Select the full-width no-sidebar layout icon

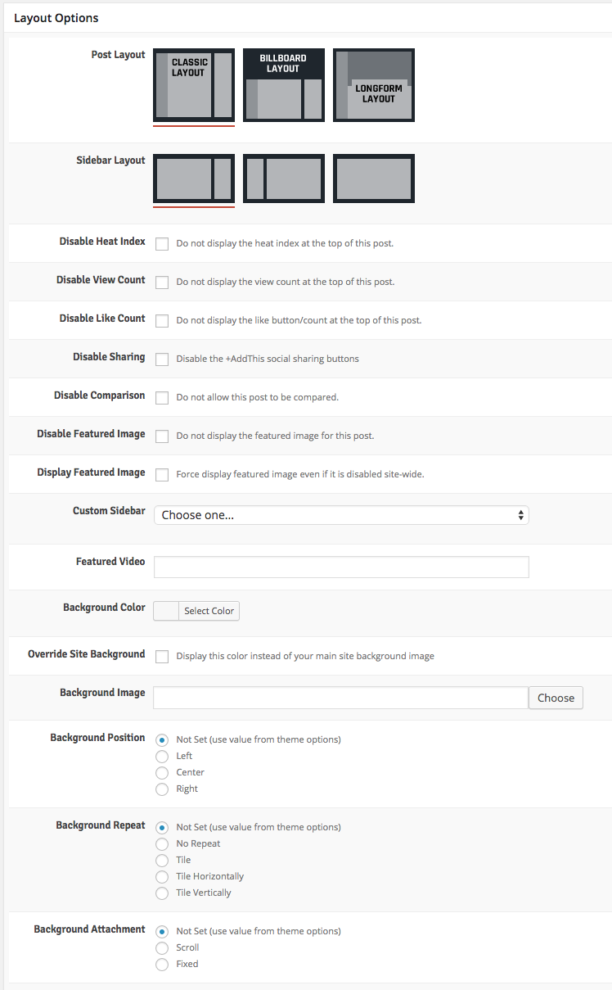point(374,179)
